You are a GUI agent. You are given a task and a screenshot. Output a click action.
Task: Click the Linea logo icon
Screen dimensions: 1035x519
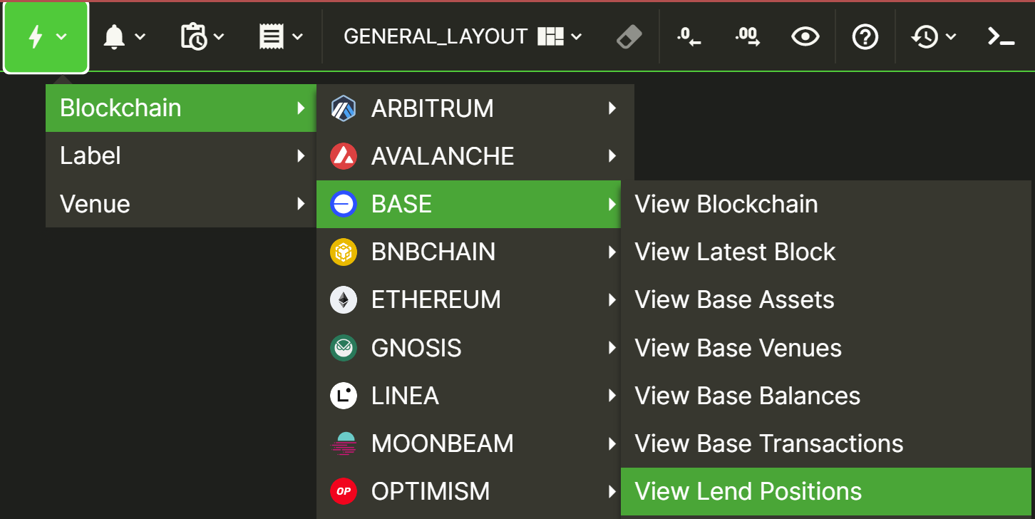coord(344,396)
